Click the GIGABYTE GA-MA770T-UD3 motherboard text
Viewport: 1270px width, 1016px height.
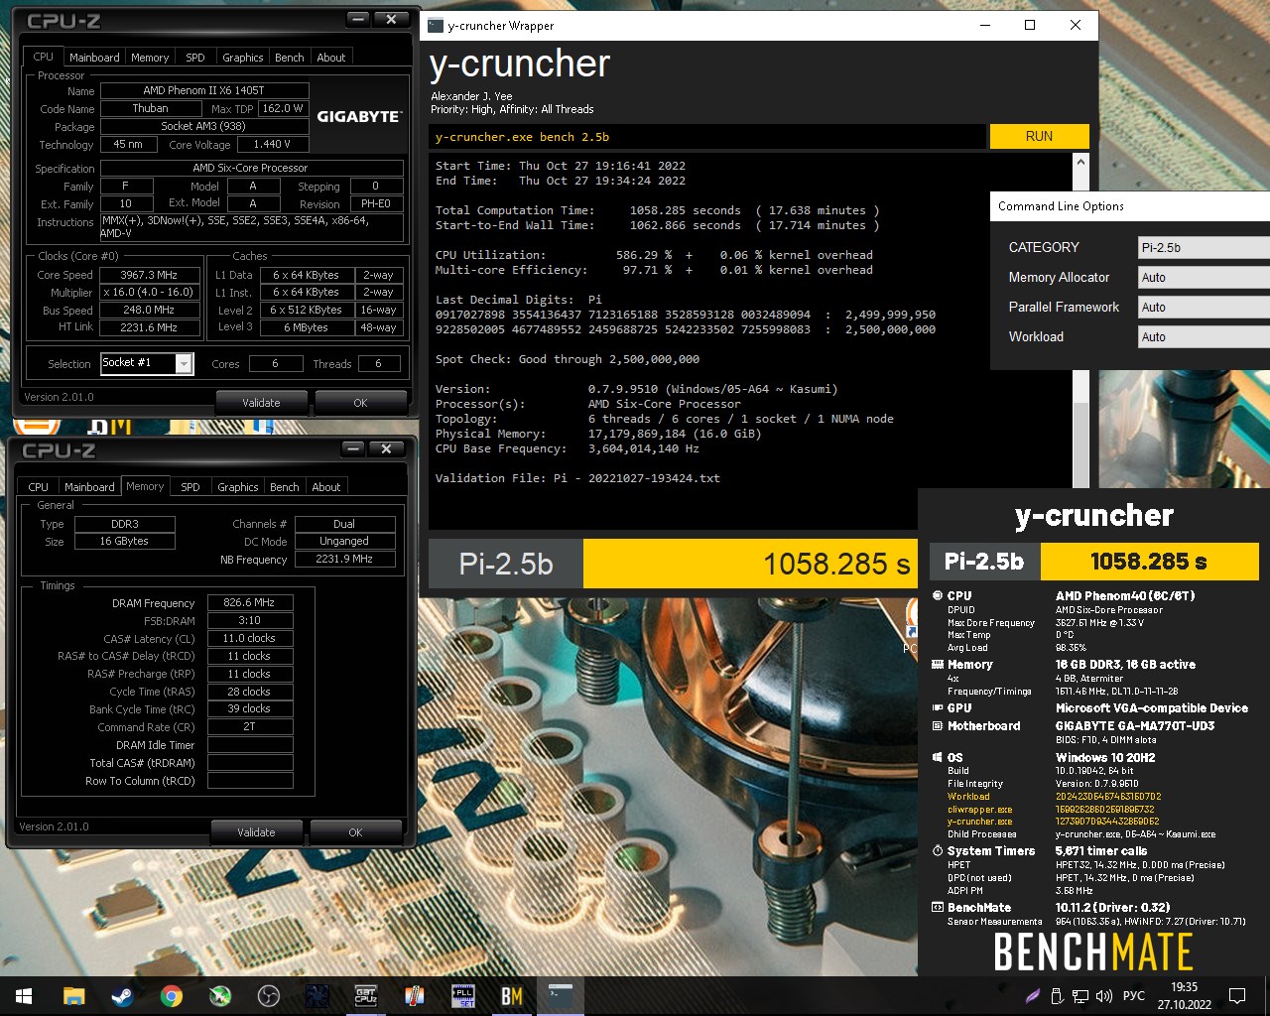pyautogui.click(x=1135, y=726)
